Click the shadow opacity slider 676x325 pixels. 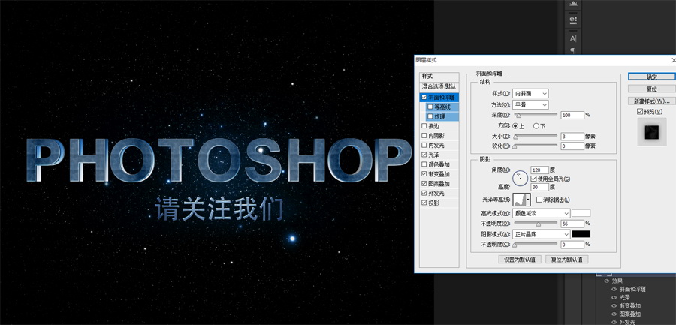click(x=535, y=245)
